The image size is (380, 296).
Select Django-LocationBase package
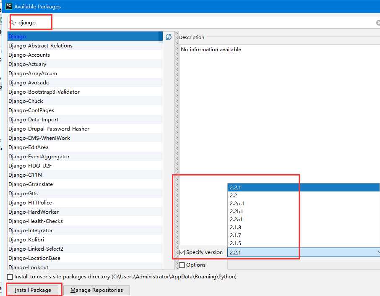tap(85, 258)
